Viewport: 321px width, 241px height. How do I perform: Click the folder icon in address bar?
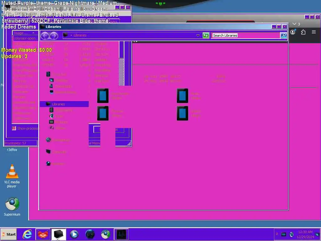[x=66, y=35]
